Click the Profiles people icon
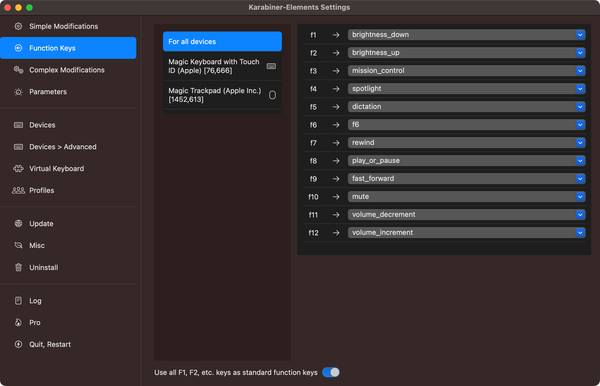 [18, 190]
